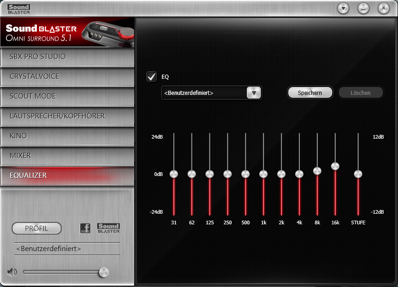Image resolution: width=398 pixels, height=287 pixels.
Task: Click the Löschen button
Action: 360,93
